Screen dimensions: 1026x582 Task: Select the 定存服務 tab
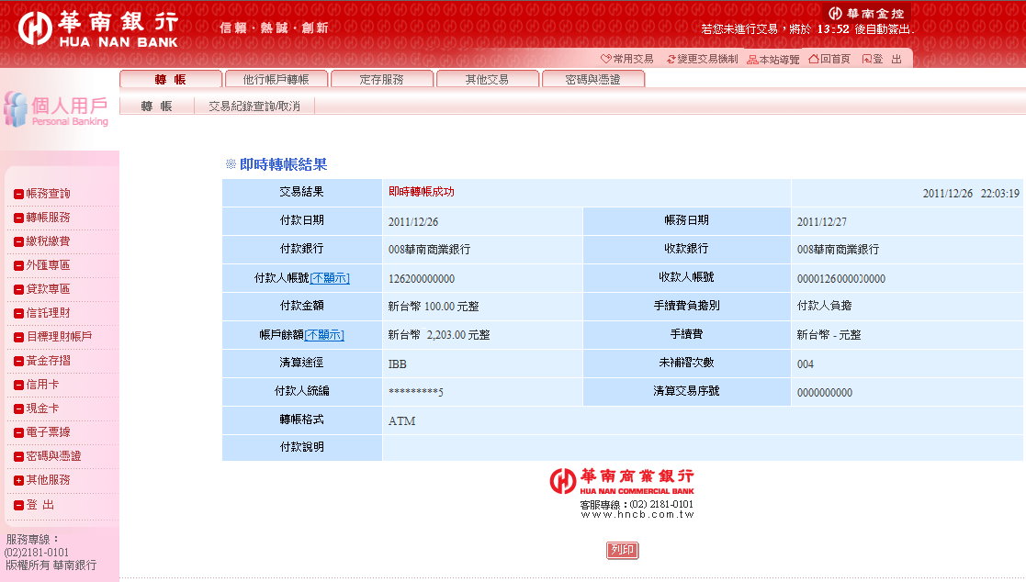pyautogui.click(x=382, y=79)
